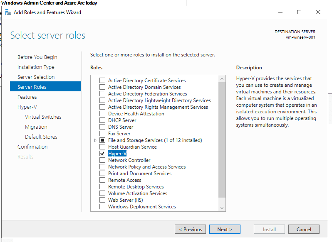Select the Server Roles step

point(45,86)
